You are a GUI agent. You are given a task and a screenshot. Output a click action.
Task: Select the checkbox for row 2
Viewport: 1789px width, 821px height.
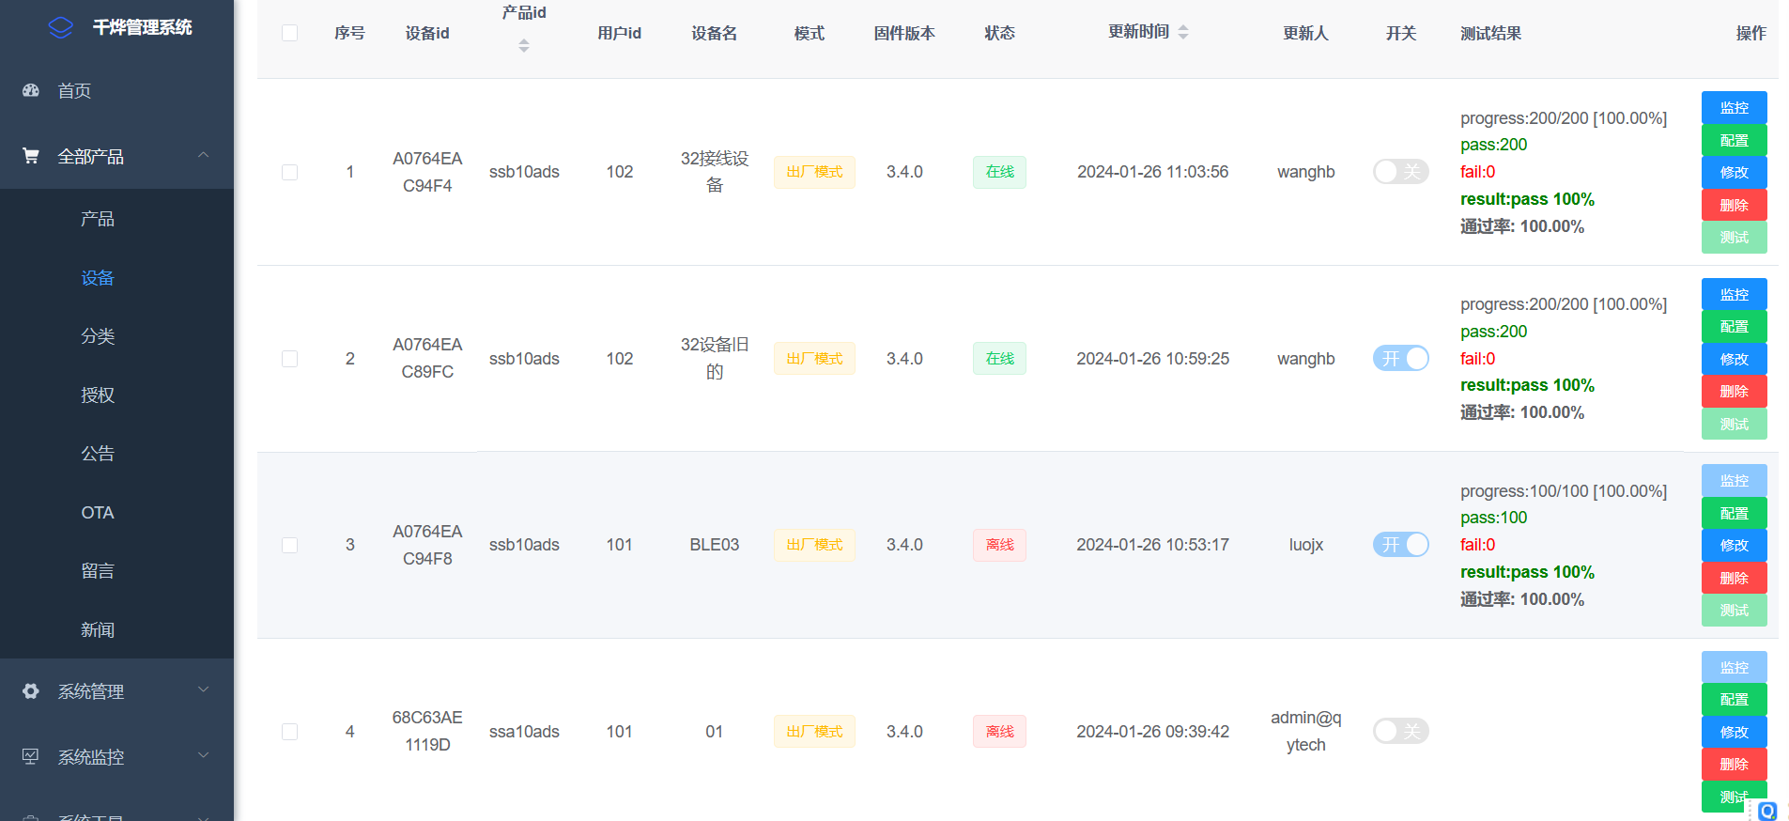290,359
